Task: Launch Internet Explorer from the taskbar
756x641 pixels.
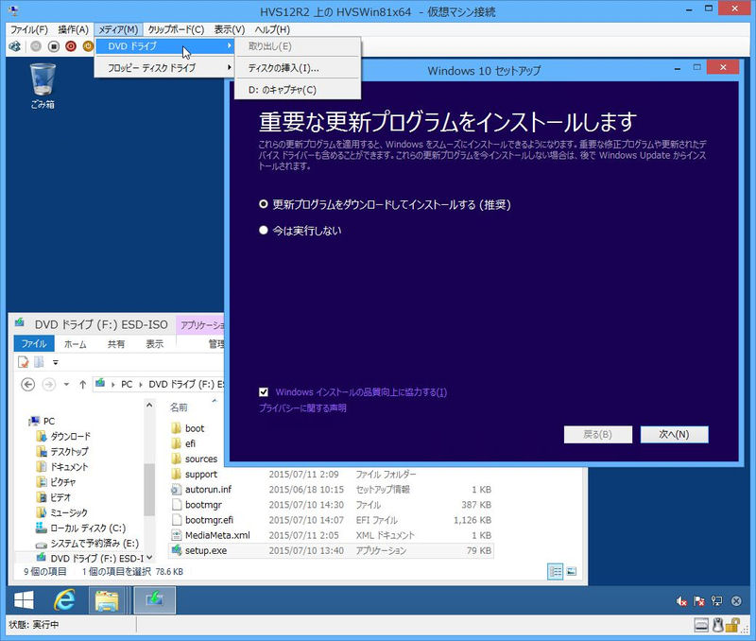Action: point(64,600)
